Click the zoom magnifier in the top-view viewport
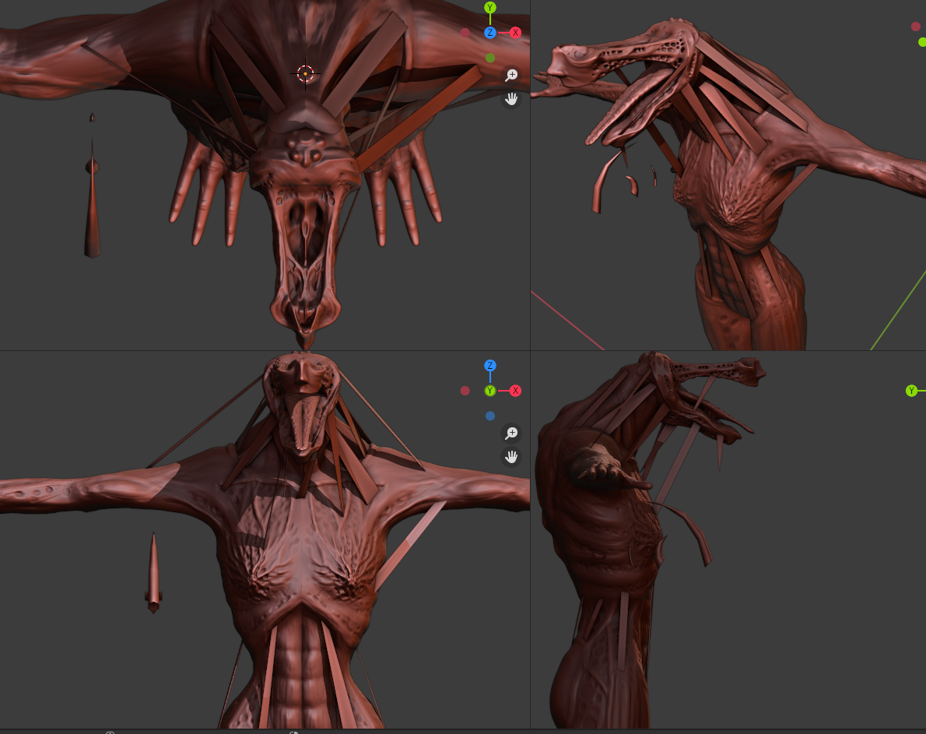The width and height of the screenshot is (926, 734). pos(511,75)
